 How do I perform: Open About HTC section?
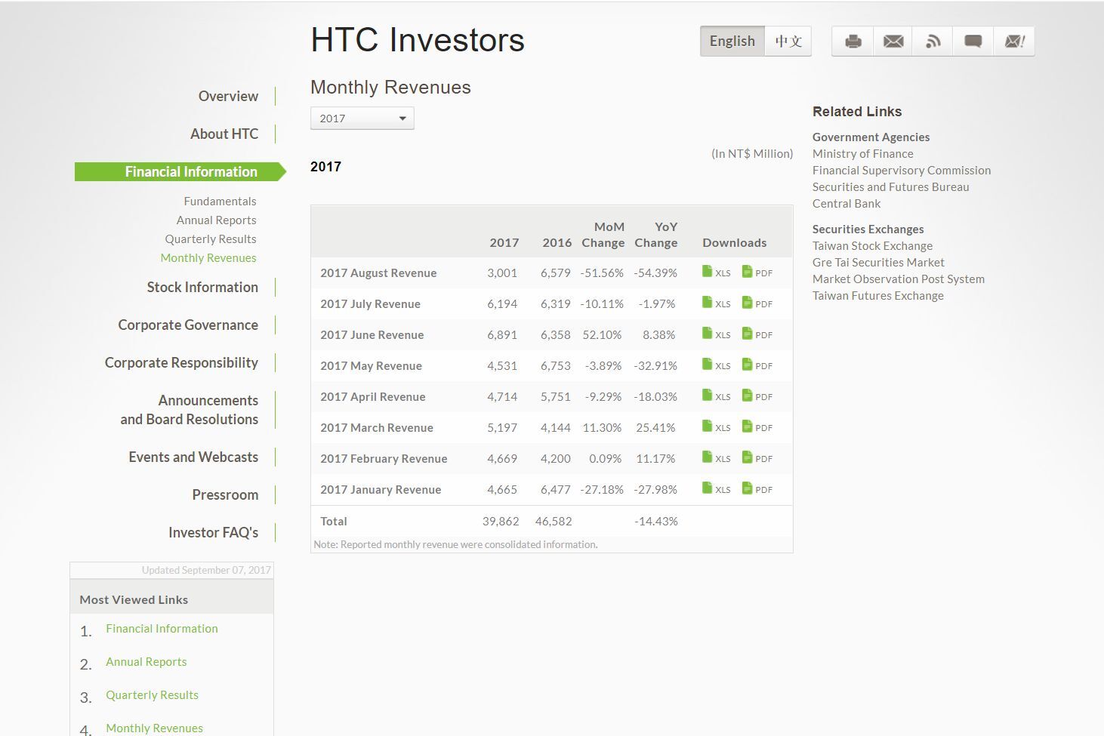tap(224, 134)
